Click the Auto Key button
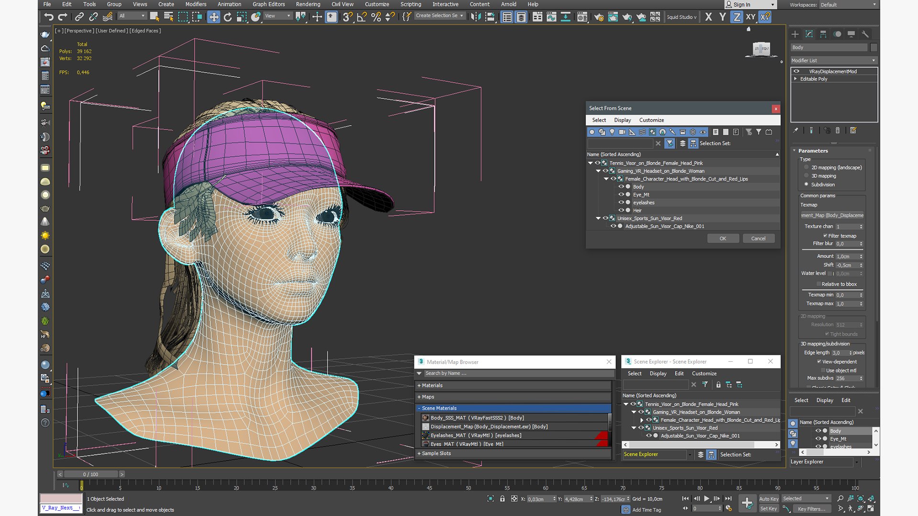This screenshot has width=918, height=516. pos(769,498)
